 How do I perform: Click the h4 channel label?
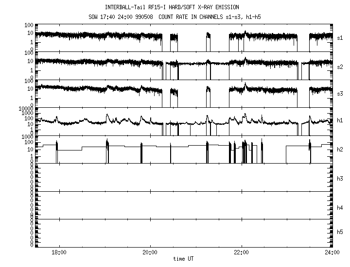click(340, 207)
